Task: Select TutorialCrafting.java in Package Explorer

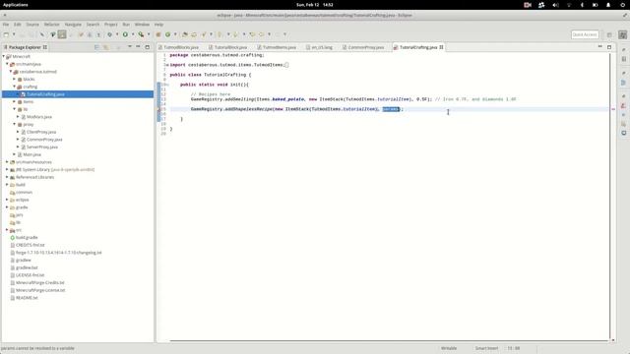Action: pyautogui.click(x=45, y=94)
